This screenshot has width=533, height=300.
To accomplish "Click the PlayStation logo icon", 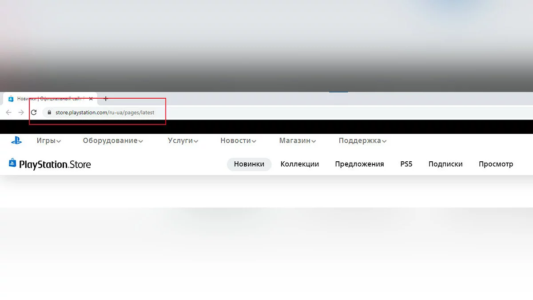I will coord(16,140).
